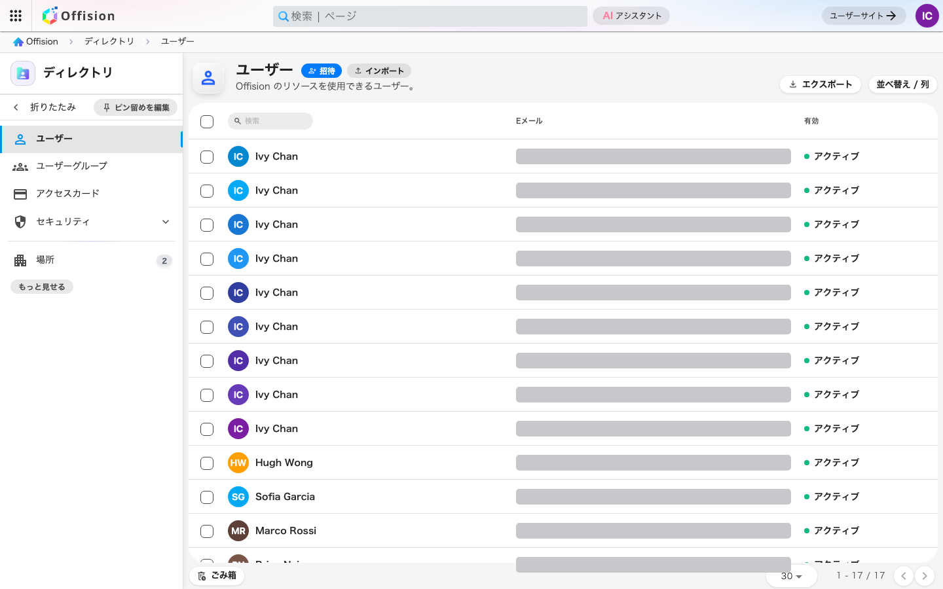Image resolution: width=943 pixels, height=589 pixels.
Task: Click the 有効 column header
Action: click(x=811, y=121)
